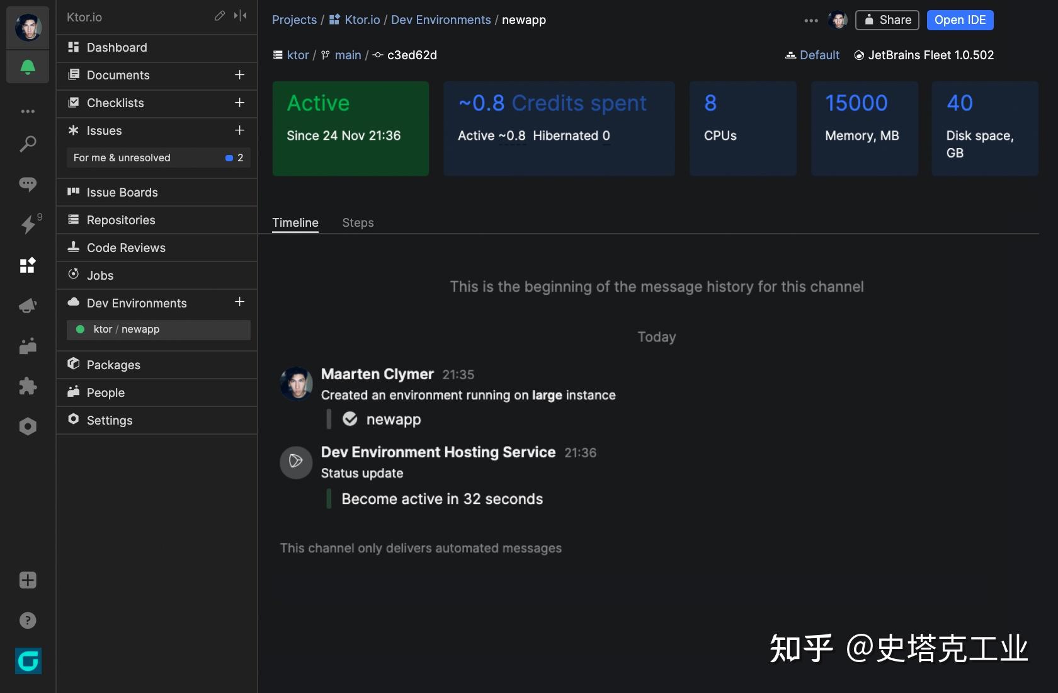Open the teams people icon in rail
Screen dimensions: 1058x693
coord(28,346)
